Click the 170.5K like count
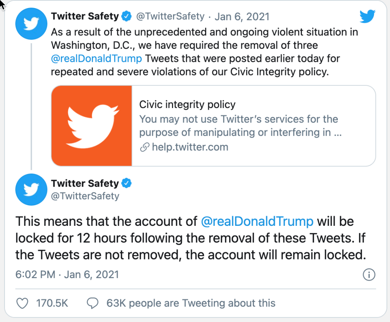This screenshot has height=322, width=390. coord(52,303)
